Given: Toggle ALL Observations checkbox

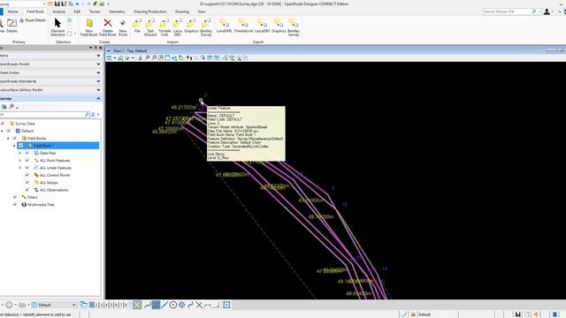Looking at the screenshot, I should point(27,190).
